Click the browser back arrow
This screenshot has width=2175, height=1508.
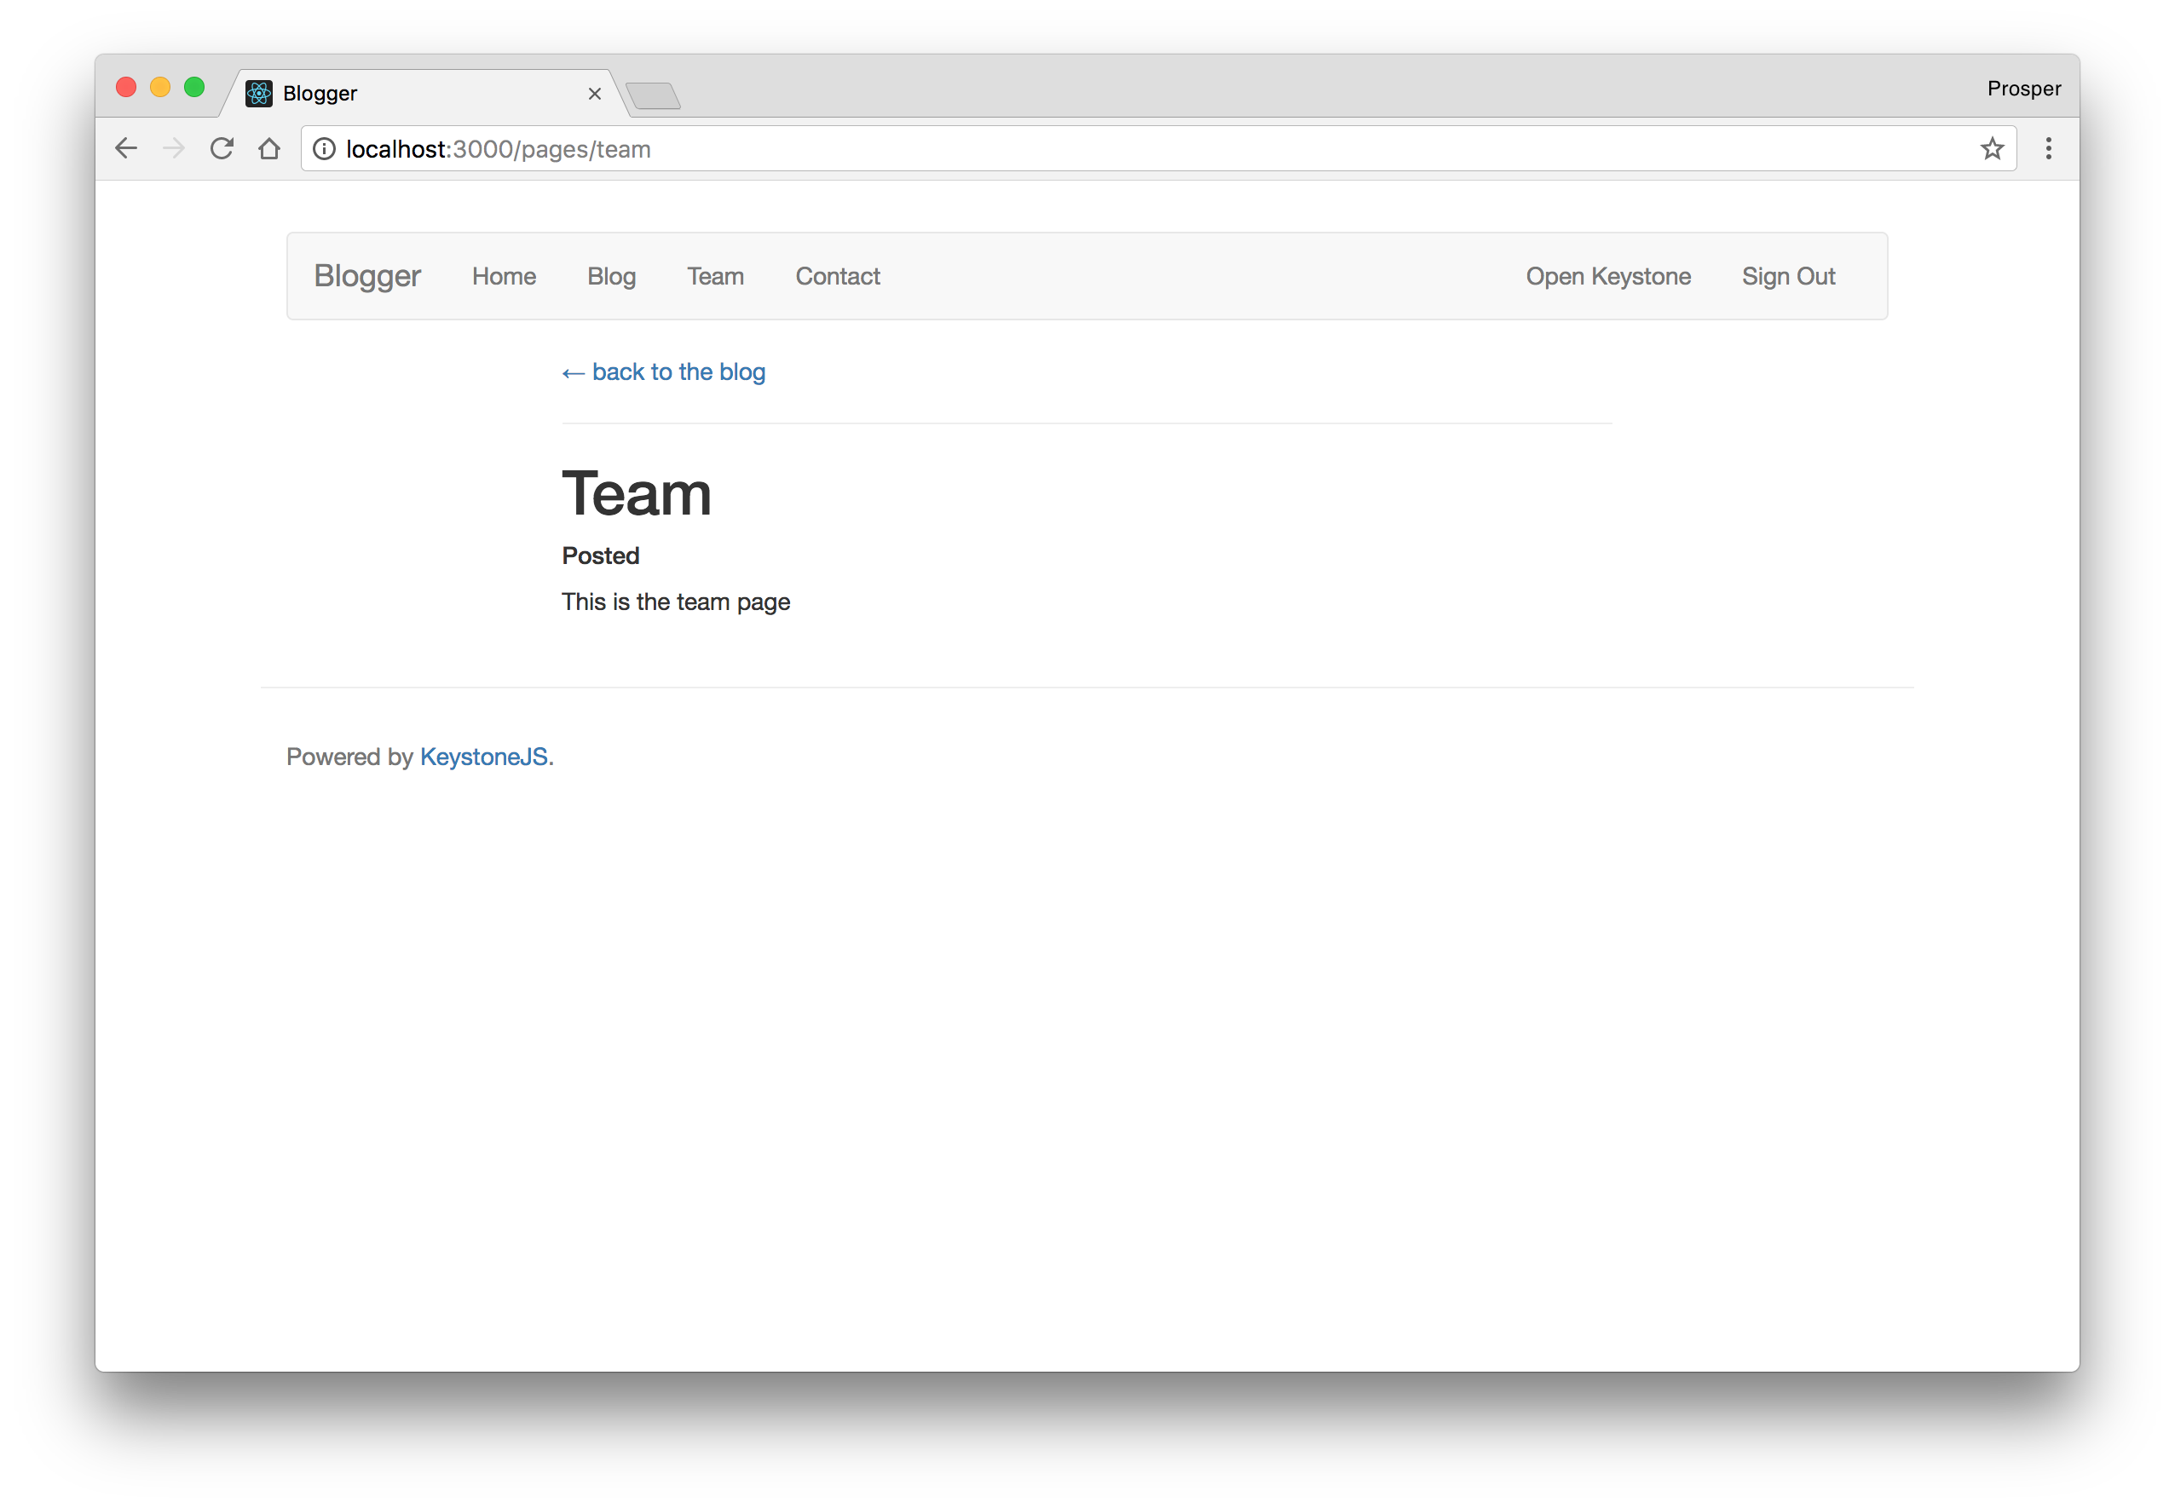[x=126, y=148]
